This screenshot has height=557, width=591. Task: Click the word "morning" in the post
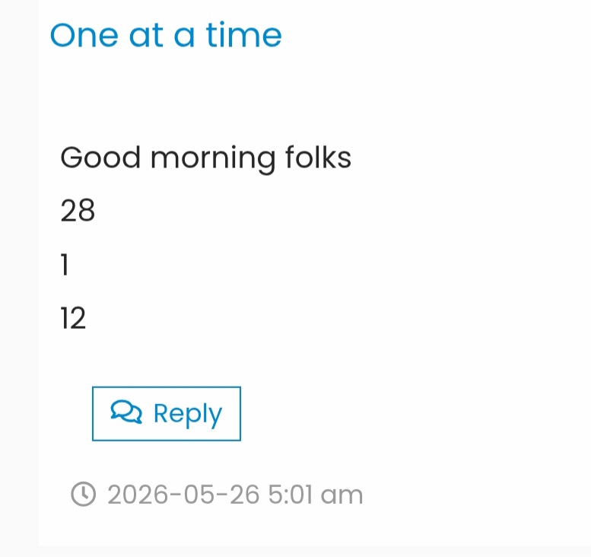[213, 160]
